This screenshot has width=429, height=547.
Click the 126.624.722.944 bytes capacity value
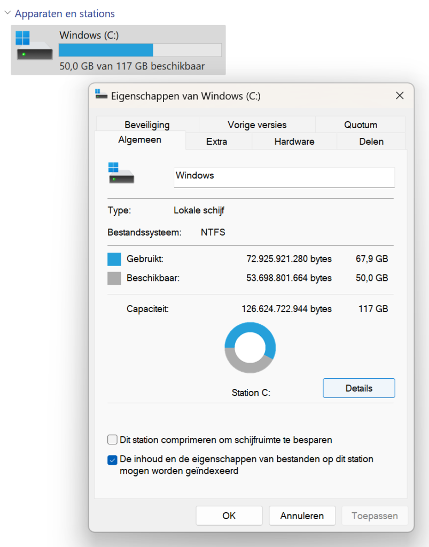[x=287, y=309]
